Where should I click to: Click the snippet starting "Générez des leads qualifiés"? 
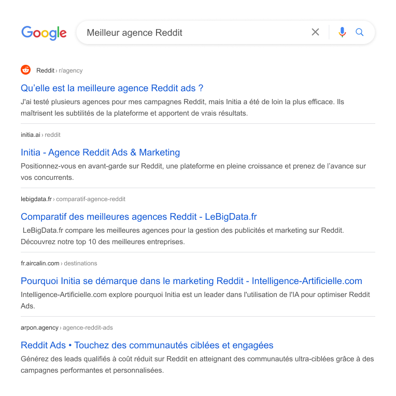[x=197, y=364]
